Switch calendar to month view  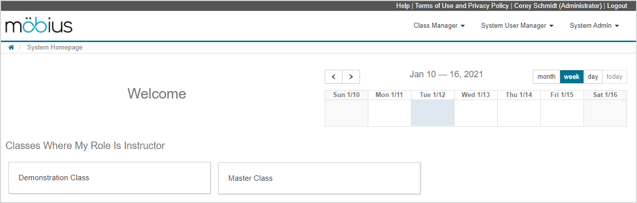click(x=546, y=77)
